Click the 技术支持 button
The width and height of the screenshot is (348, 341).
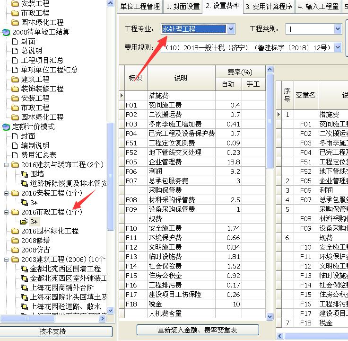[x=53, y=332]
